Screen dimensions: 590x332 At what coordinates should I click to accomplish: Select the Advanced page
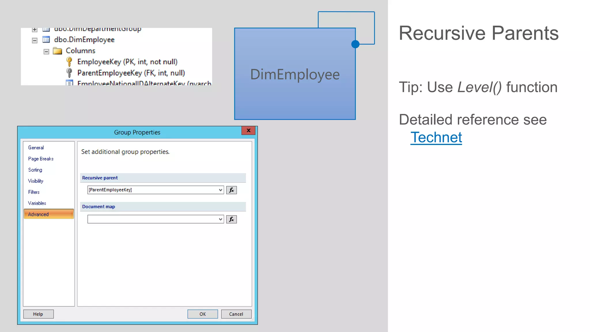pyautogui.click(x=49, y=214)
